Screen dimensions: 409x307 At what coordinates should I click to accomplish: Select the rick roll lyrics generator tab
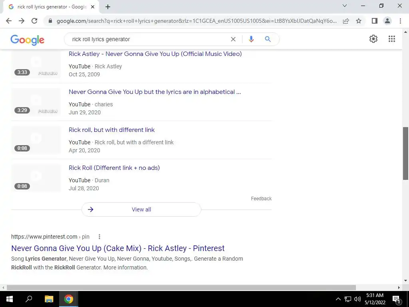52,7
